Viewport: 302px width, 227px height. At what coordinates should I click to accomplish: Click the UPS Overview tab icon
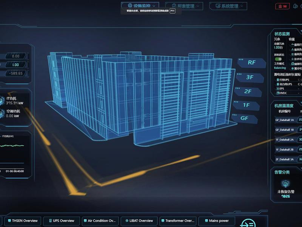[50, 221]
